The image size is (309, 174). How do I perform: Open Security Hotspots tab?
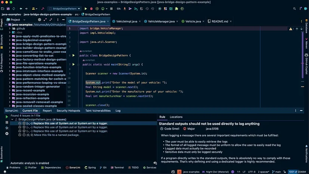[x=68, y=111]
